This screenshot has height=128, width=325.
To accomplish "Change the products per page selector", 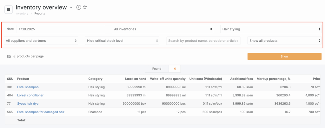I will tap(10, 57).
